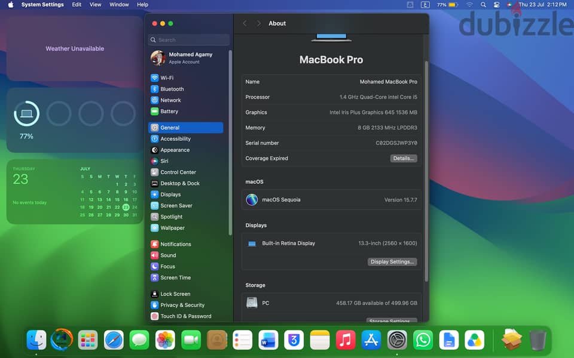Click Spotlight magnifier in the menu bar
This screenshot has width=574, height=358.
tap(483, 5)
